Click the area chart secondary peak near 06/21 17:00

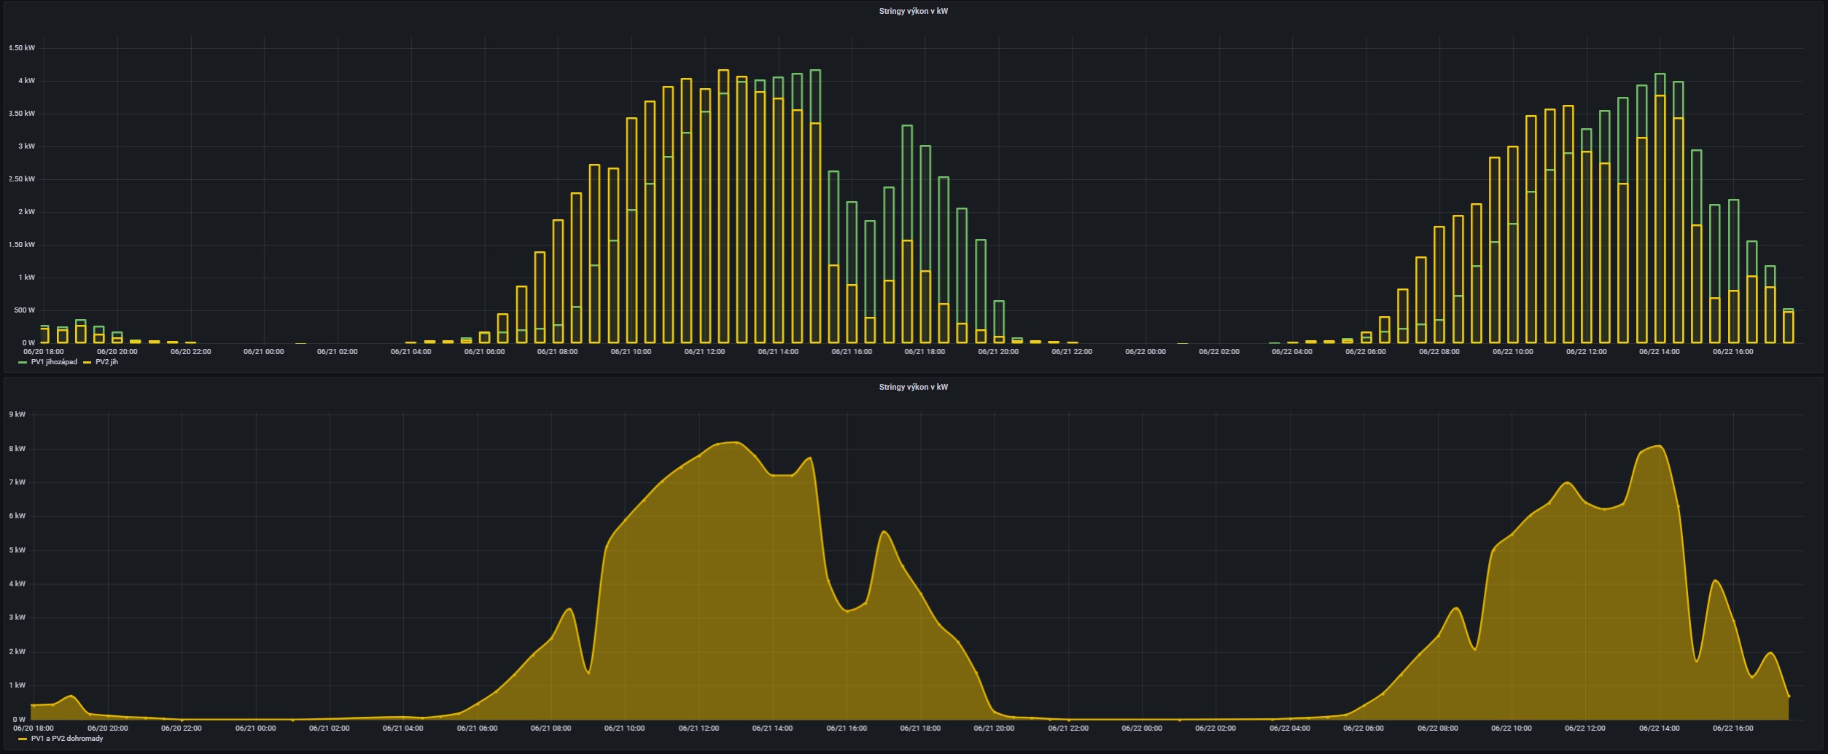click(884, 532)
